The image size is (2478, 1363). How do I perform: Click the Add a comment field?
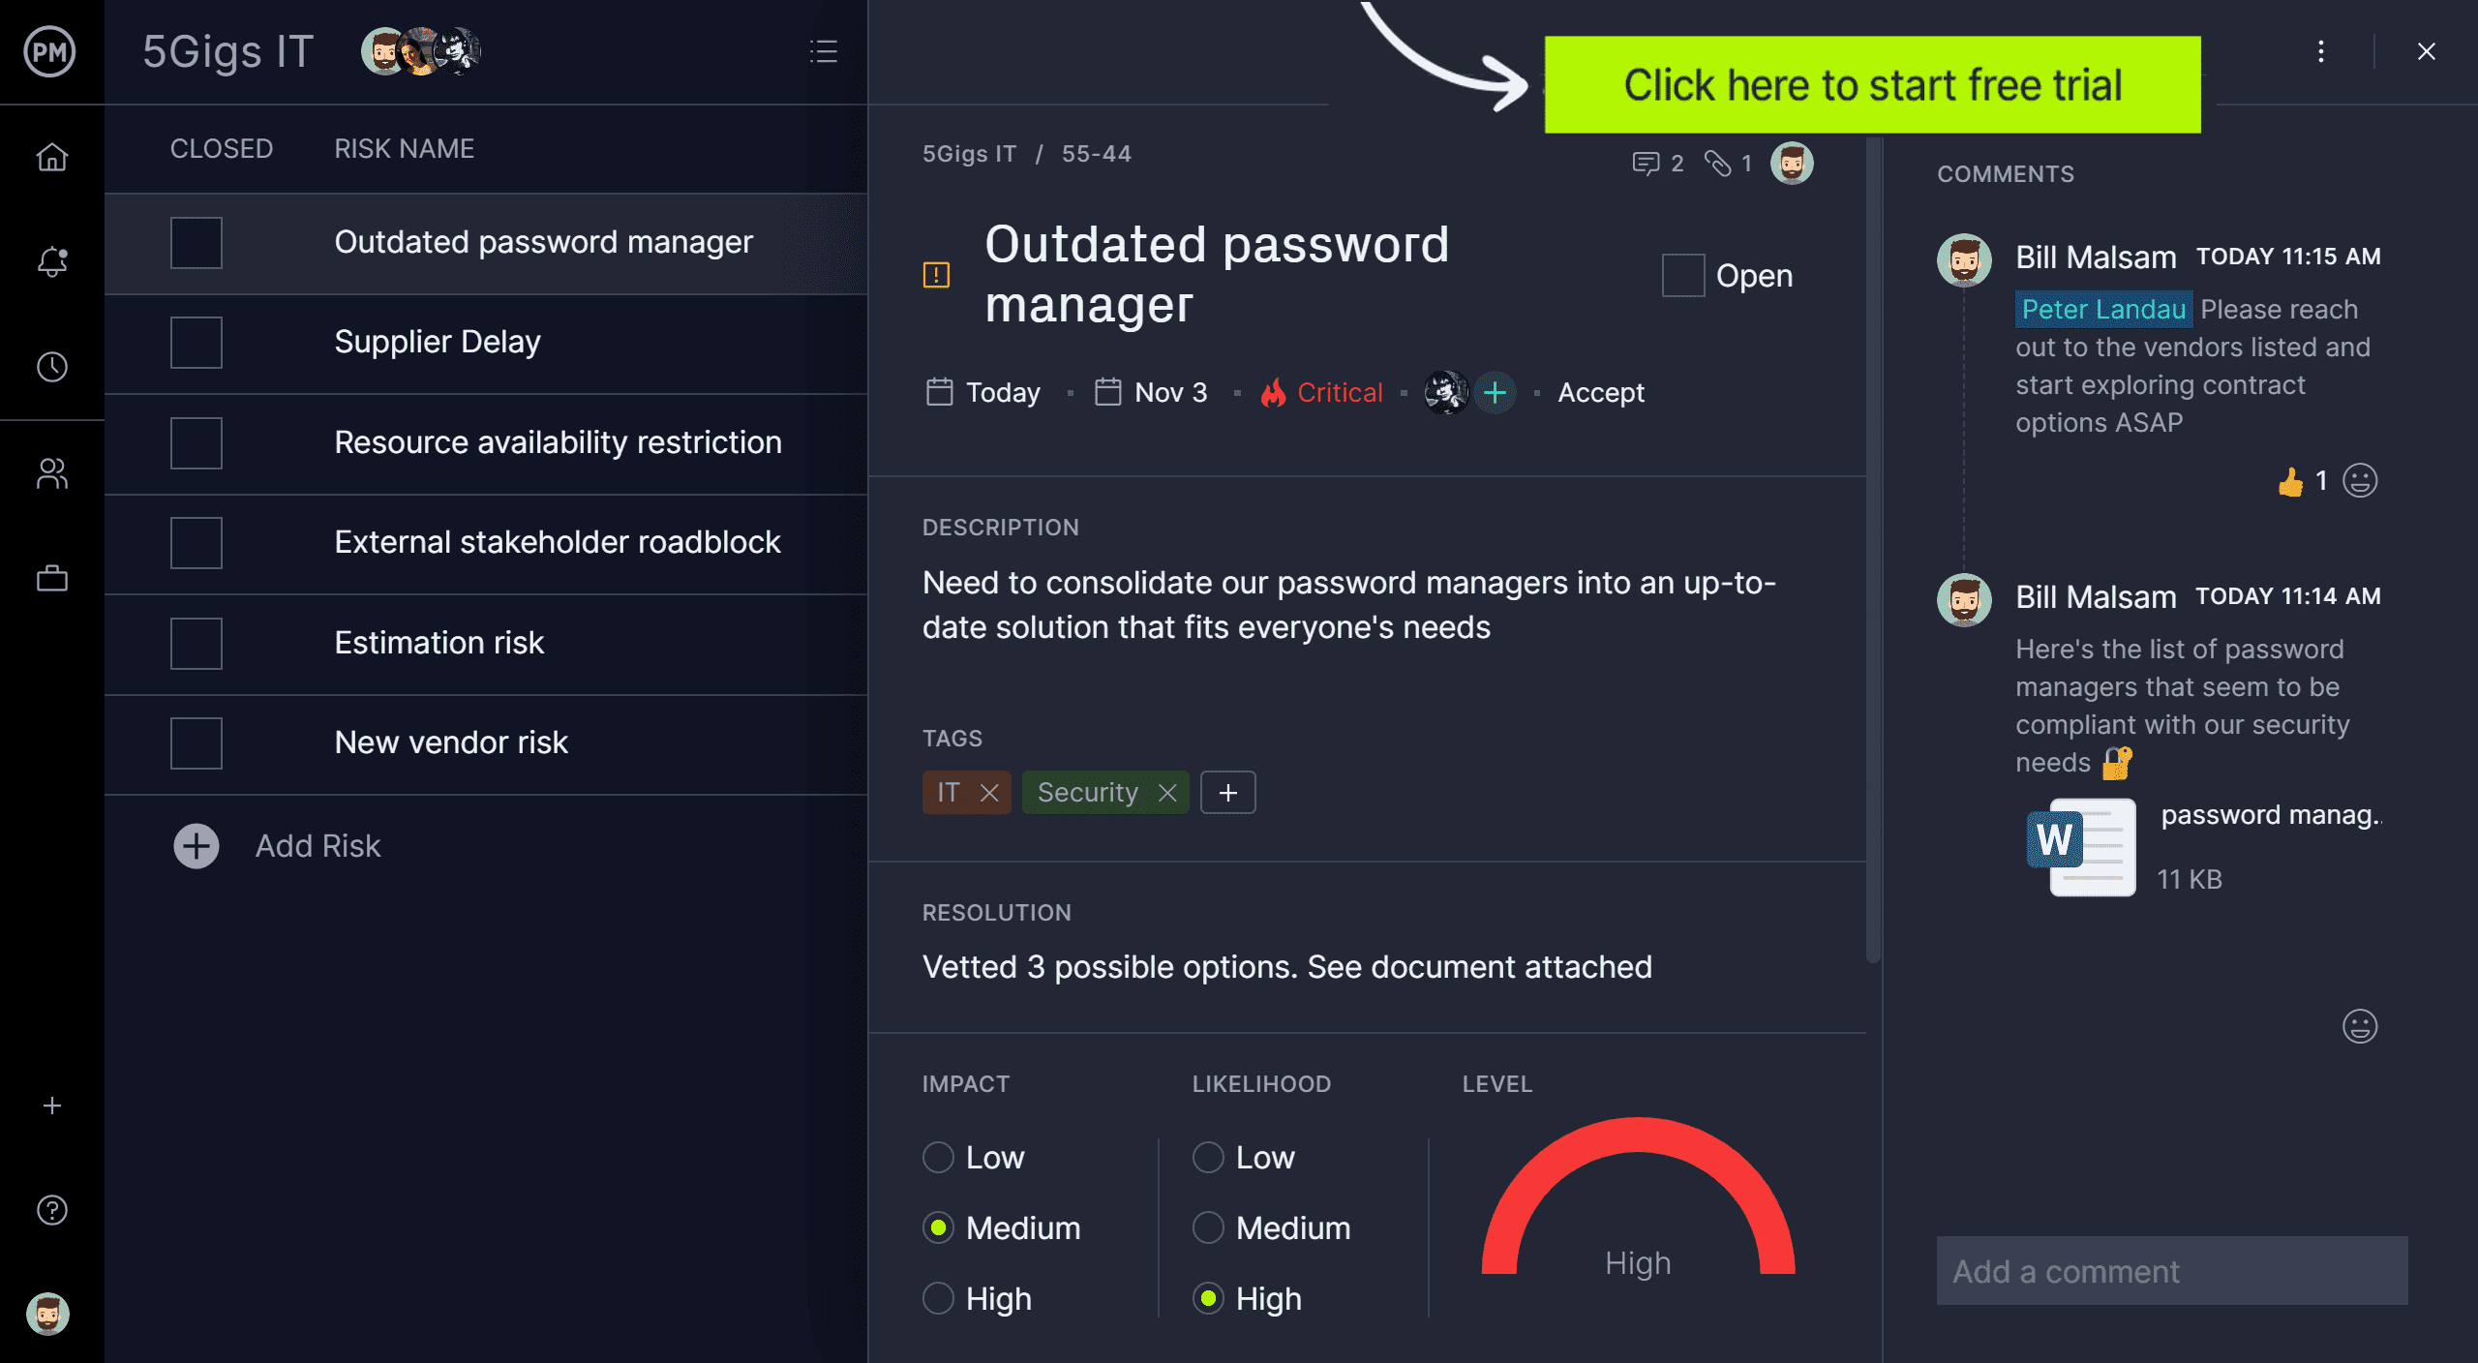(2172, 1271)
